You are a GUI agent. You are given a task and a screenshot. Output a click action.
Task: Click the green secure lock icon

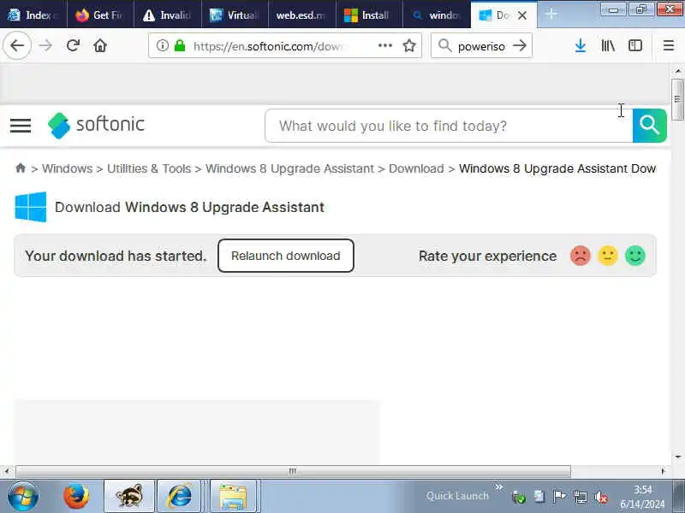pos(180,45)
